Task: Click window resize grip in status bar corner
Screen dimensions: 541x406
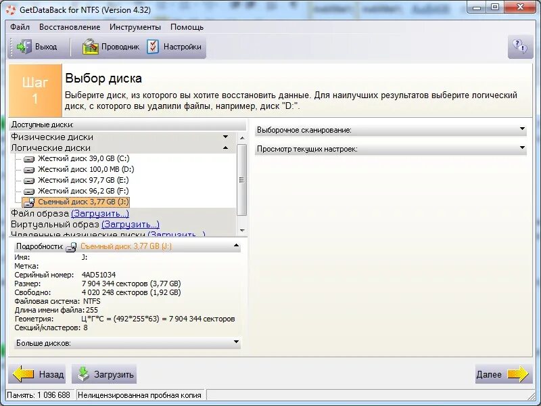Action: coord(531,395)
